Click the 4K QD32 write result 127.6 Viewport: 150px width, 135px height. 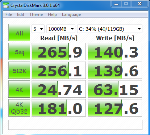(115, 108)
